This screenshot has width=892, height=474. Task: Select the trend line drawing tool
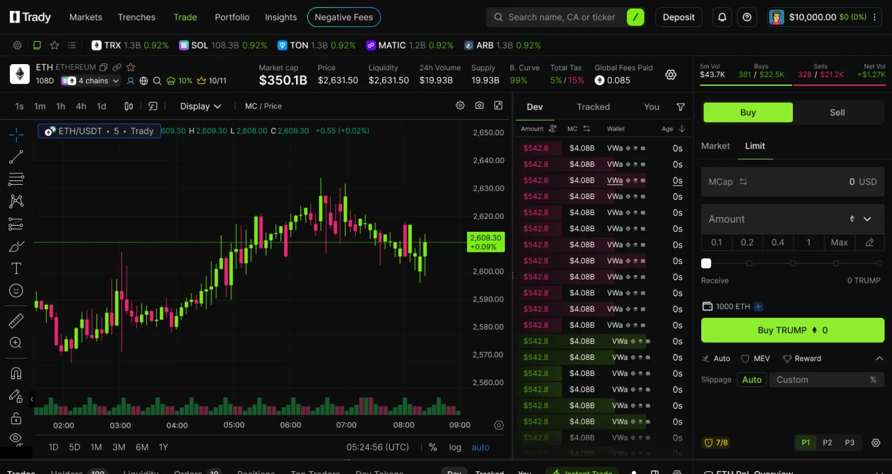click(16, 157)
